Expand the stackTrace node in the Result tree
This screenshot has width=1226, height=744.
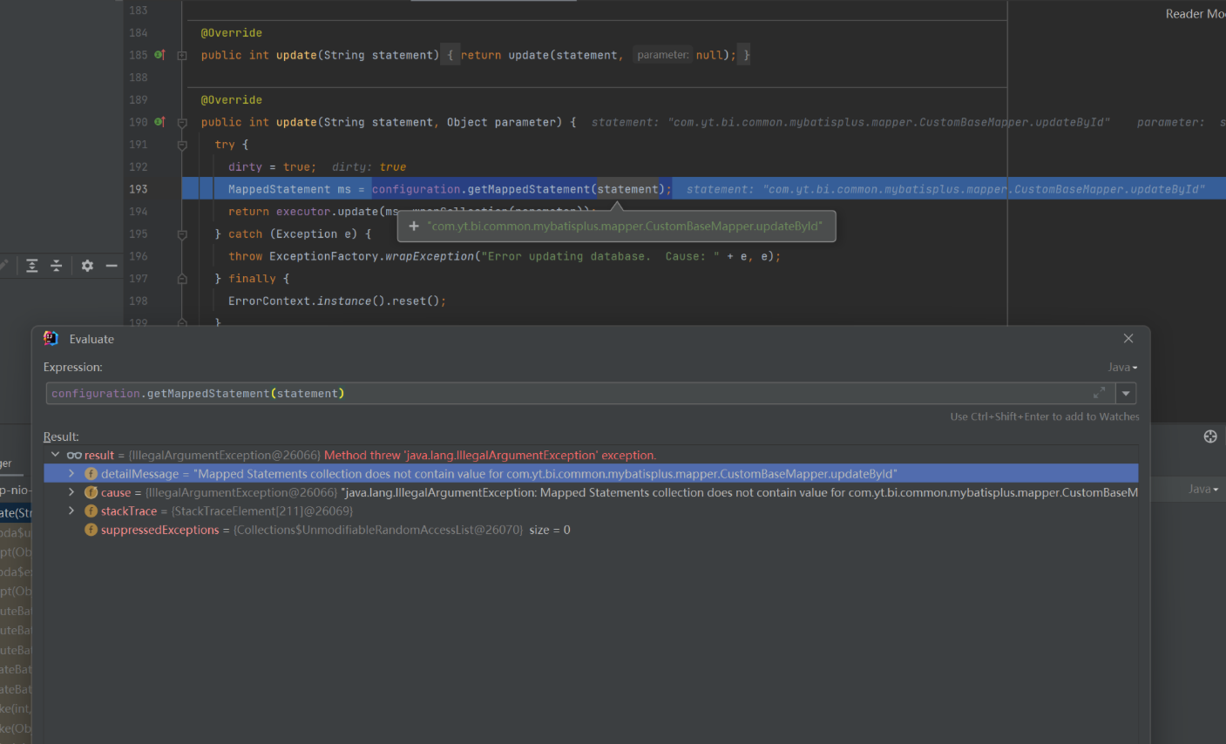(x=71, y=511)
